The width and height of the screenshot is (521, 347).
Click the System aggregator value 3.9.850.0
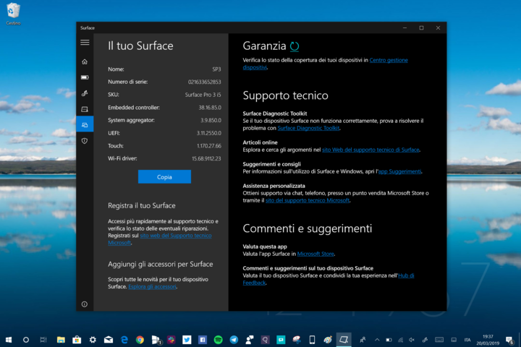(211, 120)
